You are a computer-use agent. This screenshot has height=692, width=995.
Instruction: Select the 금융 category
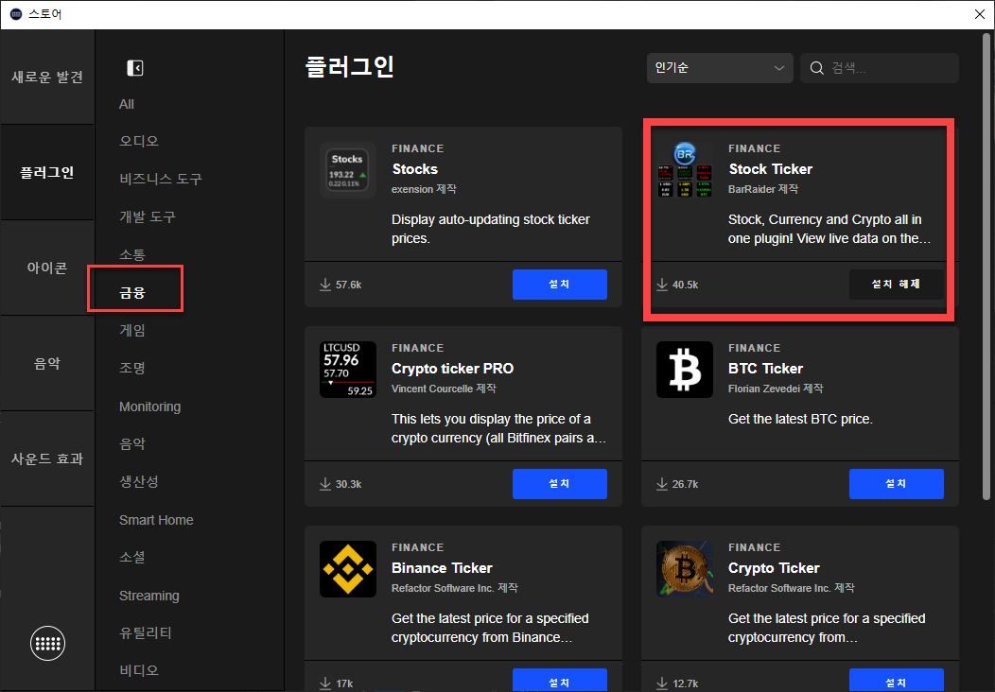point(132,292)
